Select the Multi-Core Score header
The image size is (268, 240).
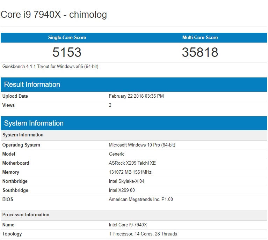click(x=200, y=38)
